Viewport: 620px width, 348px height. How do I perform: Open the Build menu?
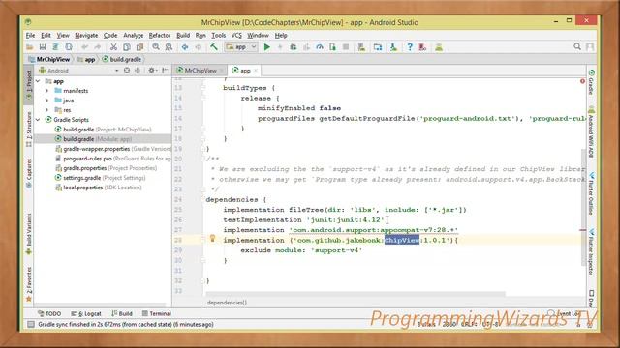(183, 36)
